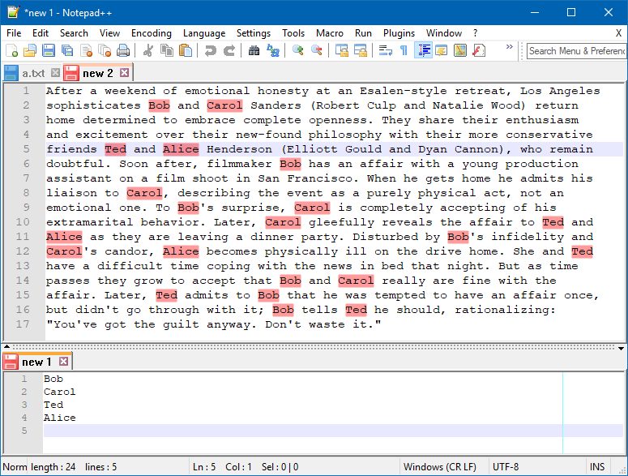This screenshot has width=628, height=476.
Task: Click the Copy toolbar icon
Action: point(166,51)
